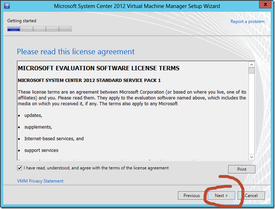This screenshot has width=275, height=209.
Task: Close the Setup Wizard window
Action: point(265,4)
